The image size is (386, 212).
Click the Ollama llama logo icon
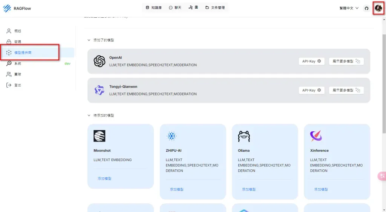coord(244,136)
